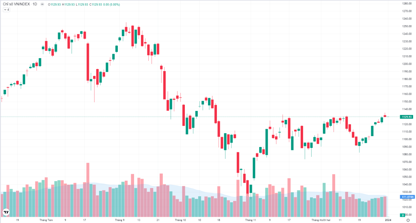Click the 611.074M volume label

[407, 197]
